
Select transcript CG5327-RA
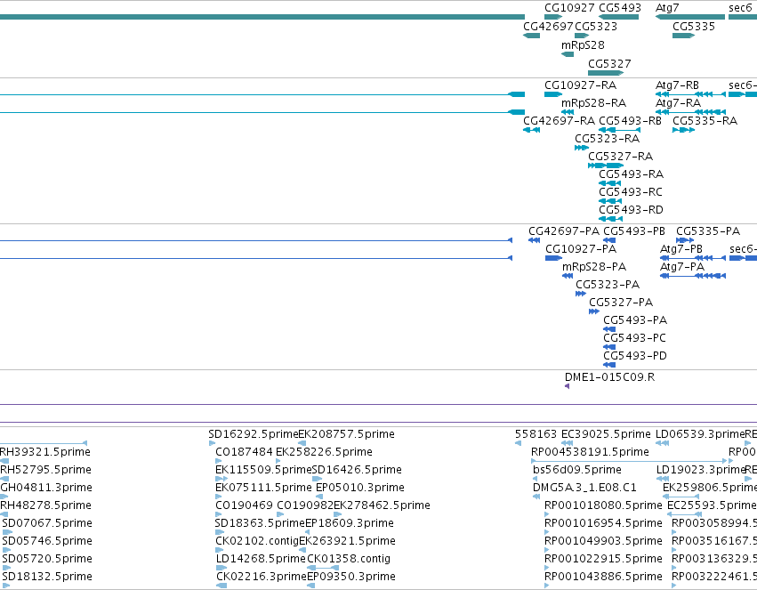[x=606, y=166]
